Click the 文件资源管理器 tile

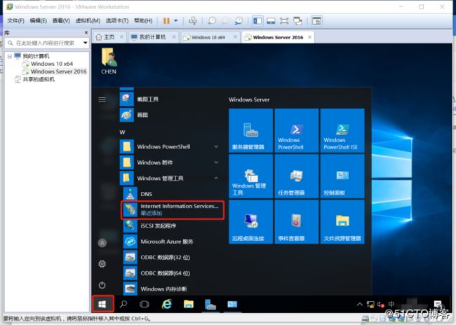point(342,222)
